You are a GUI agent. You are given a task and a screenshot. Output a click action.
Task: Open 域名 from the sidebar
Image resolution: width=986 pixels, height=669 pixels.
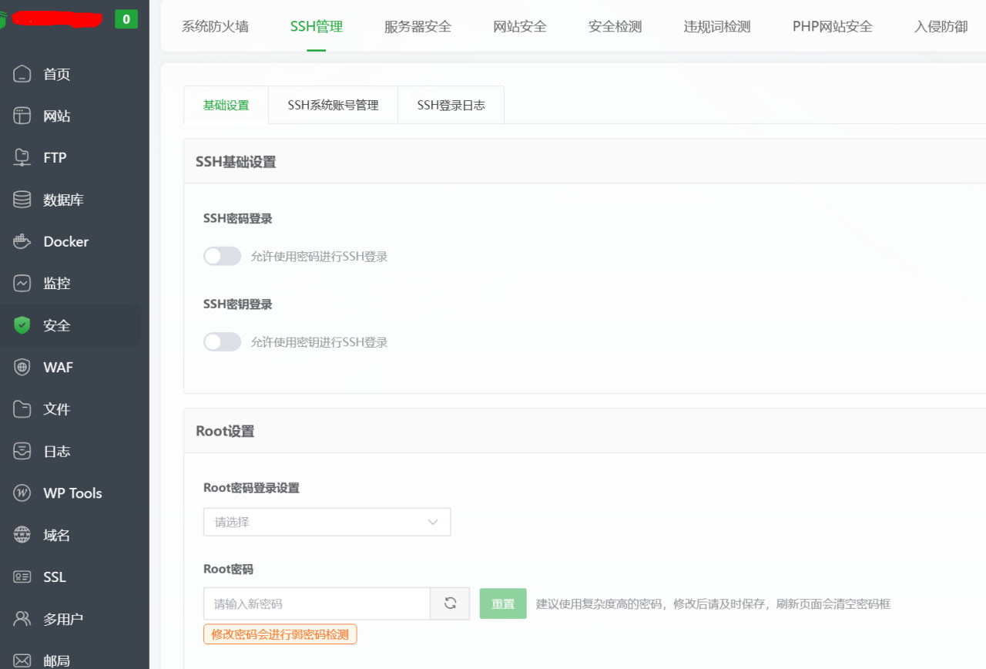point(57,534)
